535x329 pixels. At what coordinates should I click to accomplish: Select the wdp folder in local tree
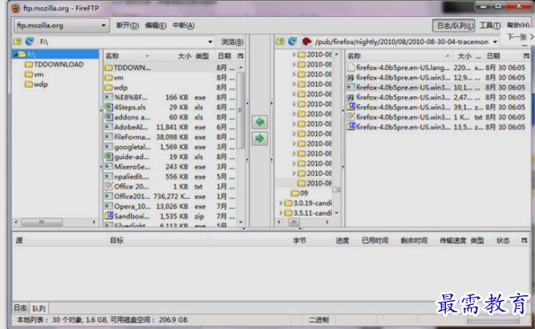click(x=41, y=84)
